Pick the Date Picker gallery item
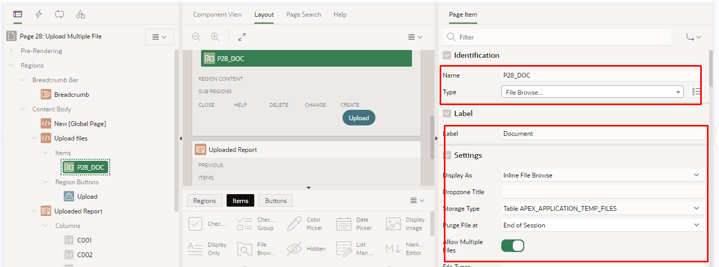Image resolution: width=719 pixels, height=267 pixels. coord(356,224)
